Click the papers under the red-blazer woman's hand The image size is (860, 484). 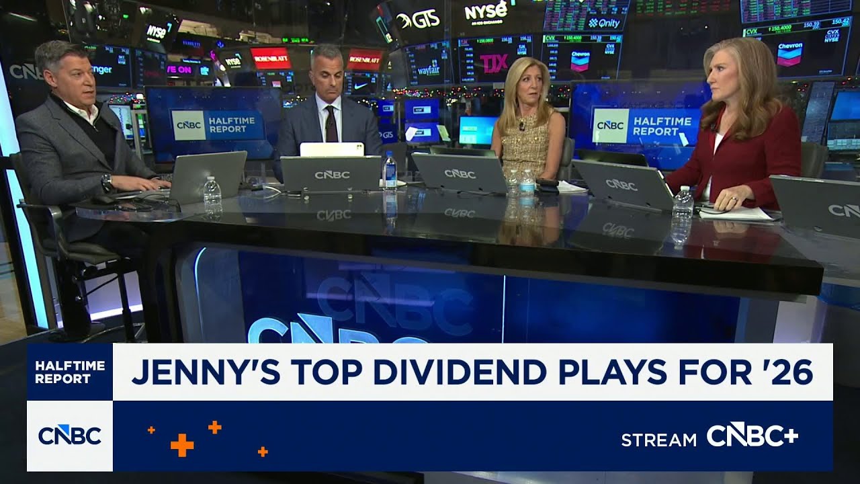coord(736,214)
